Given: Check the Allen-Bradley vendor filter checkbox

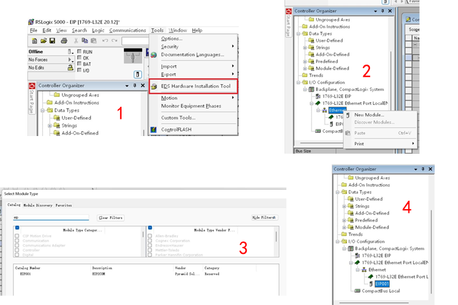Looking at the screenshot, I should [150, 235].
